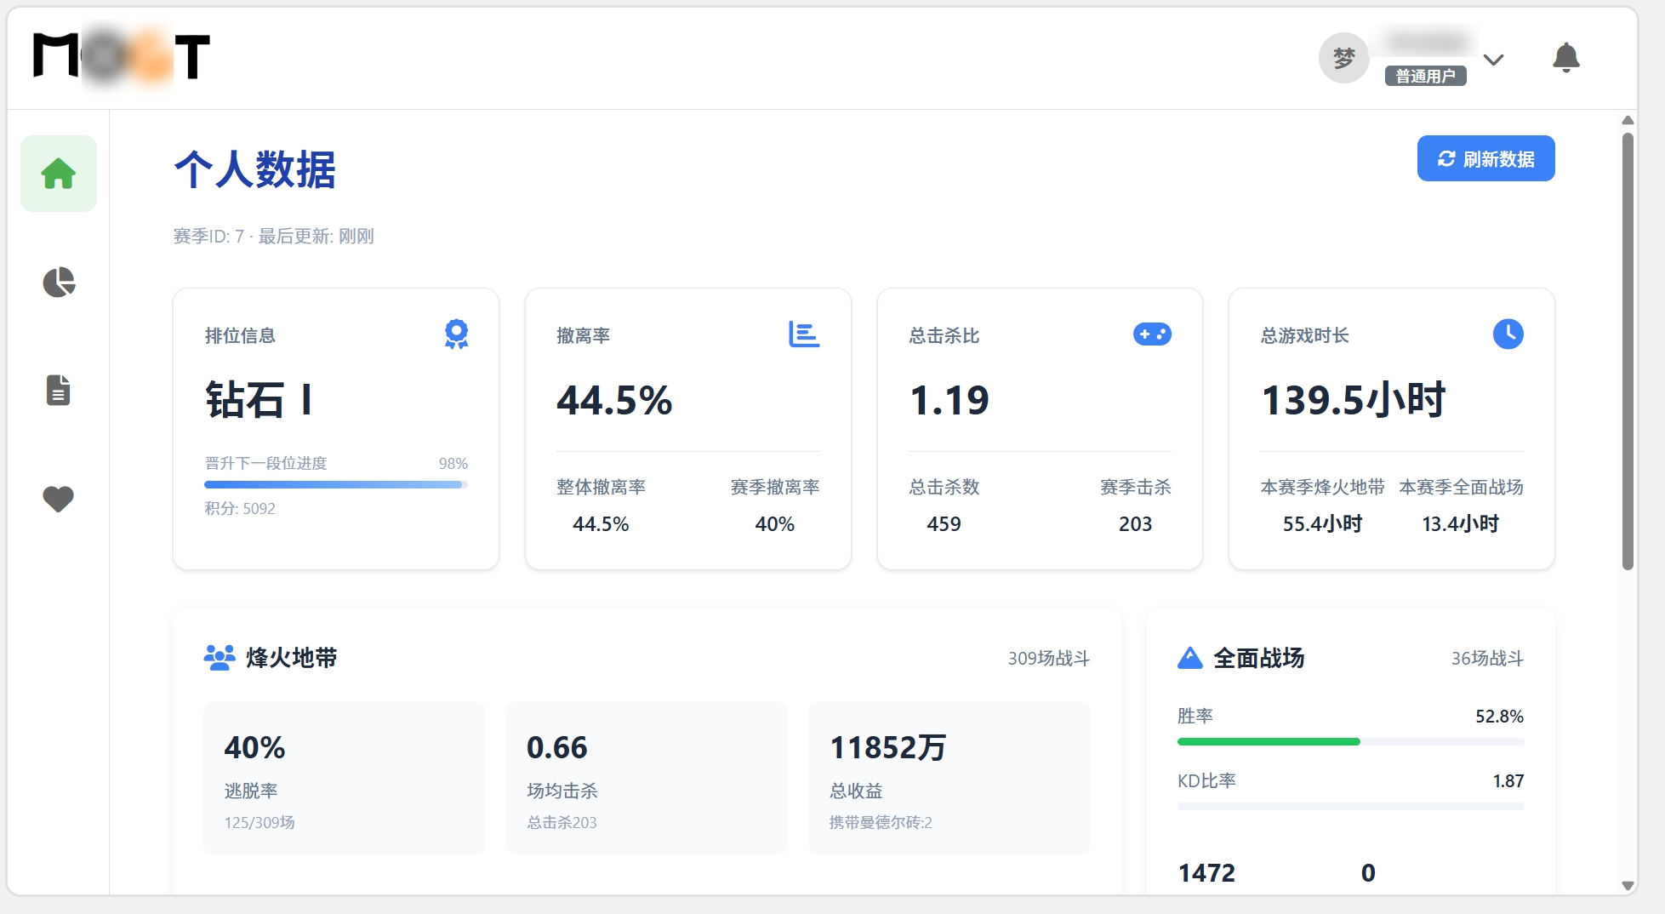Open the heart favorites sidebar icon

click(59, 499)
